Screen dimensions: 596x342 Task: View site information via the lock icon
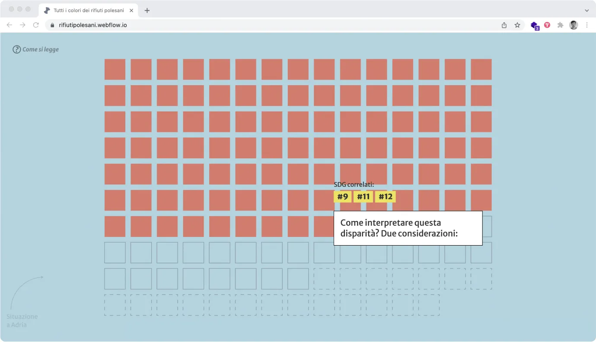53,25
